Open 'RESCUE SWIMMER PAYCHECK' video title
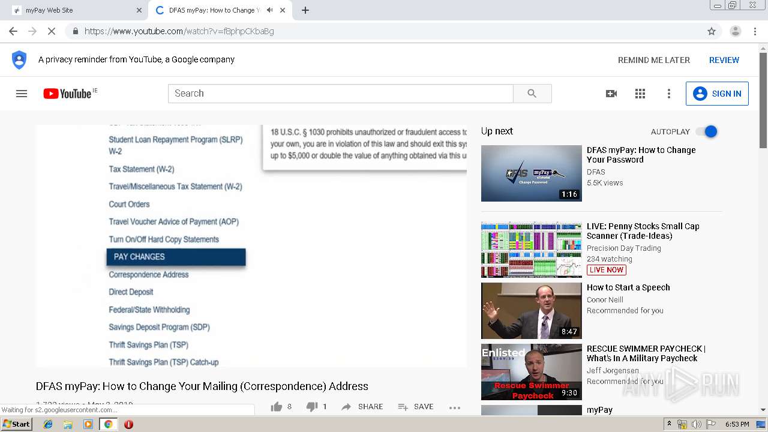 point(646,353)
